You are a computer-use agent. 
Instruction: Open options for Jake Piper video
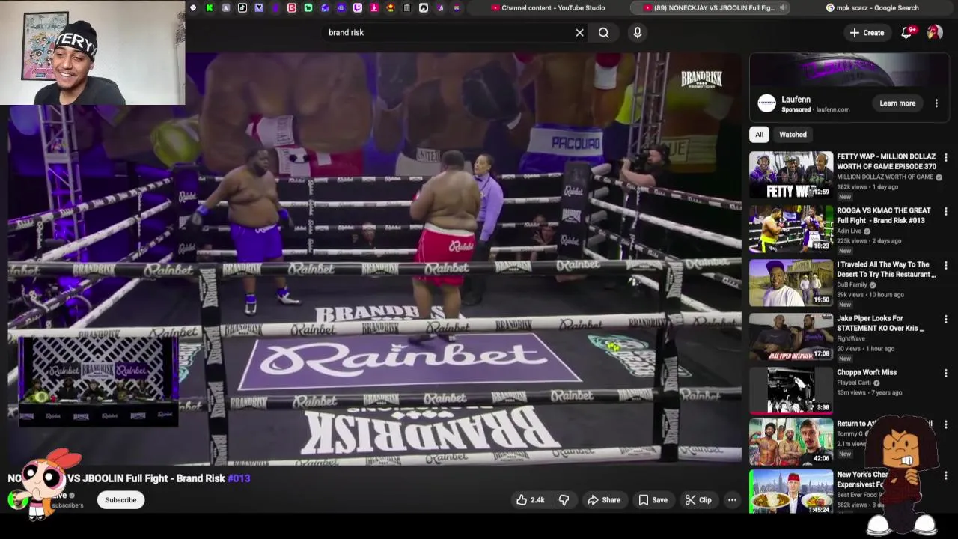(x=946, y=320)
